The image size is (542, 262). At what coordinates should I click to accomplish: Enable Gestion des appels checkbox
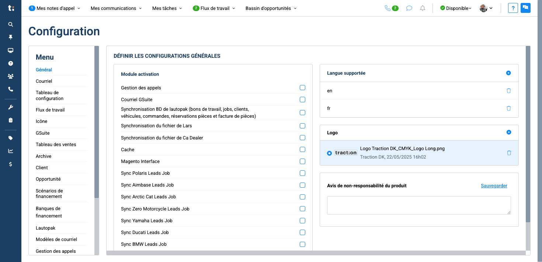tap(302, 88)
